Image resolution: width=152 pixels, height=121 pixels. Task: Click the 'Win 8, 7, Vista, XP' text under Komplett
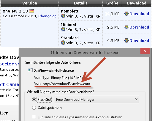point(83,16)
